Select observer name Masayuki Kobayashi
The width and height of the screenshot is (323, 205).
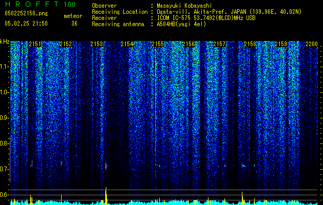pyautogui.click(x=184, y=6)
